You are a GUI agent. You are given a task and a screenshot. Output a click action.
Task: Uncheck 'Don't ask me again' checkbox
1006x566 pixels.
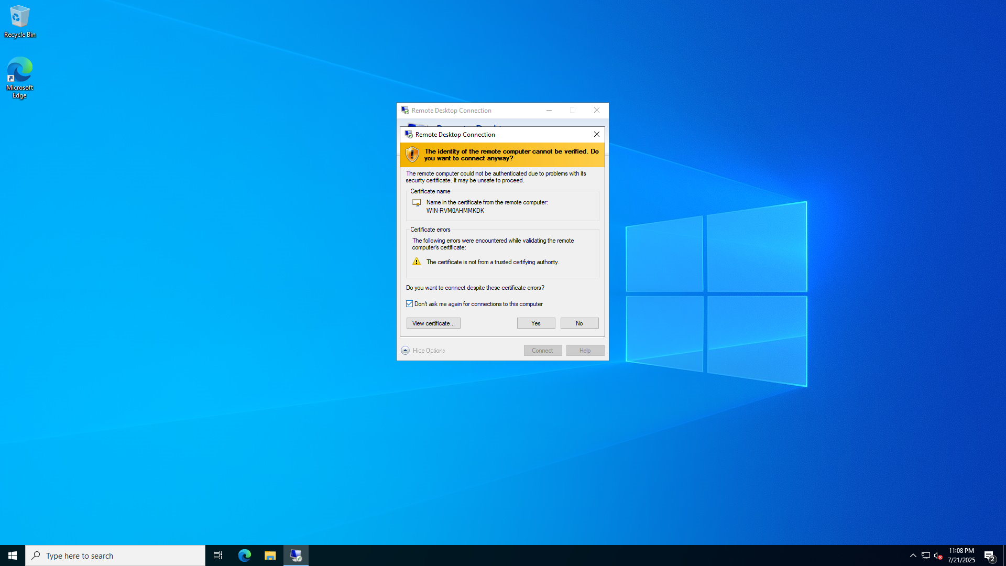point(410,304)
